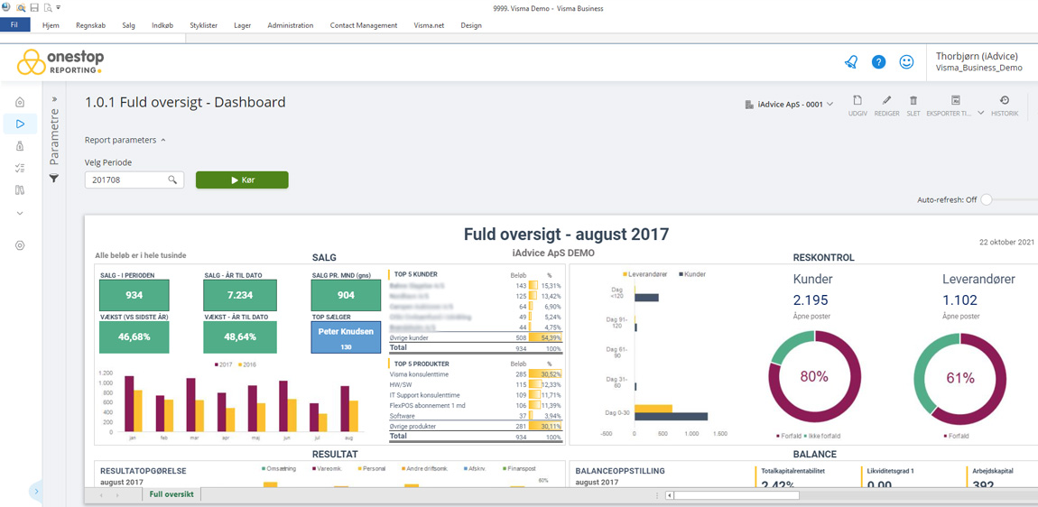Click the 934 Salg i perioden tile

point(134,295)
